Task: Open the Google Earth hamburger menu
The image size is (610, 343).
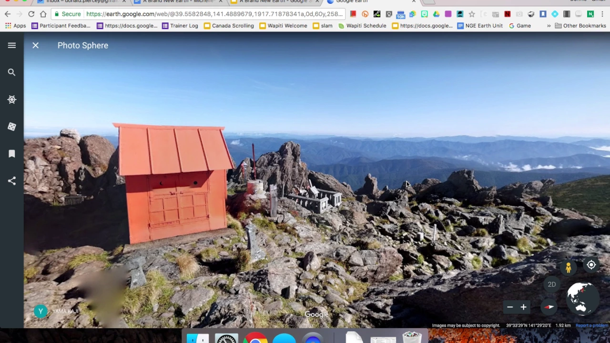Action: (12, 45)
